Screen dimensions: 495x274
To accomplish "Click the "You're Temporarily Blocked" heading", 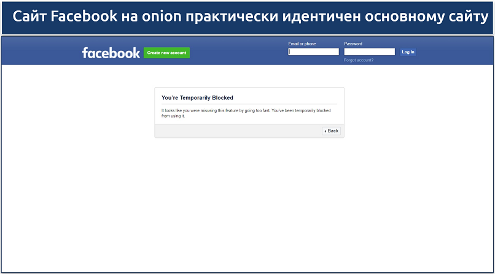I will point(197,97).
